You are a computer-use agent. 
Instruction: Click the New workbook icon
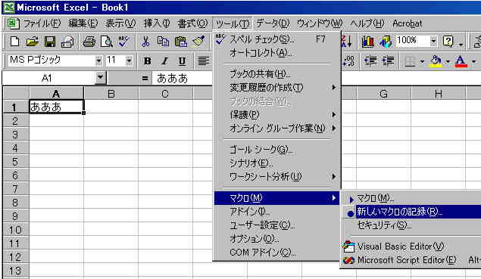[x=14, y=42]
